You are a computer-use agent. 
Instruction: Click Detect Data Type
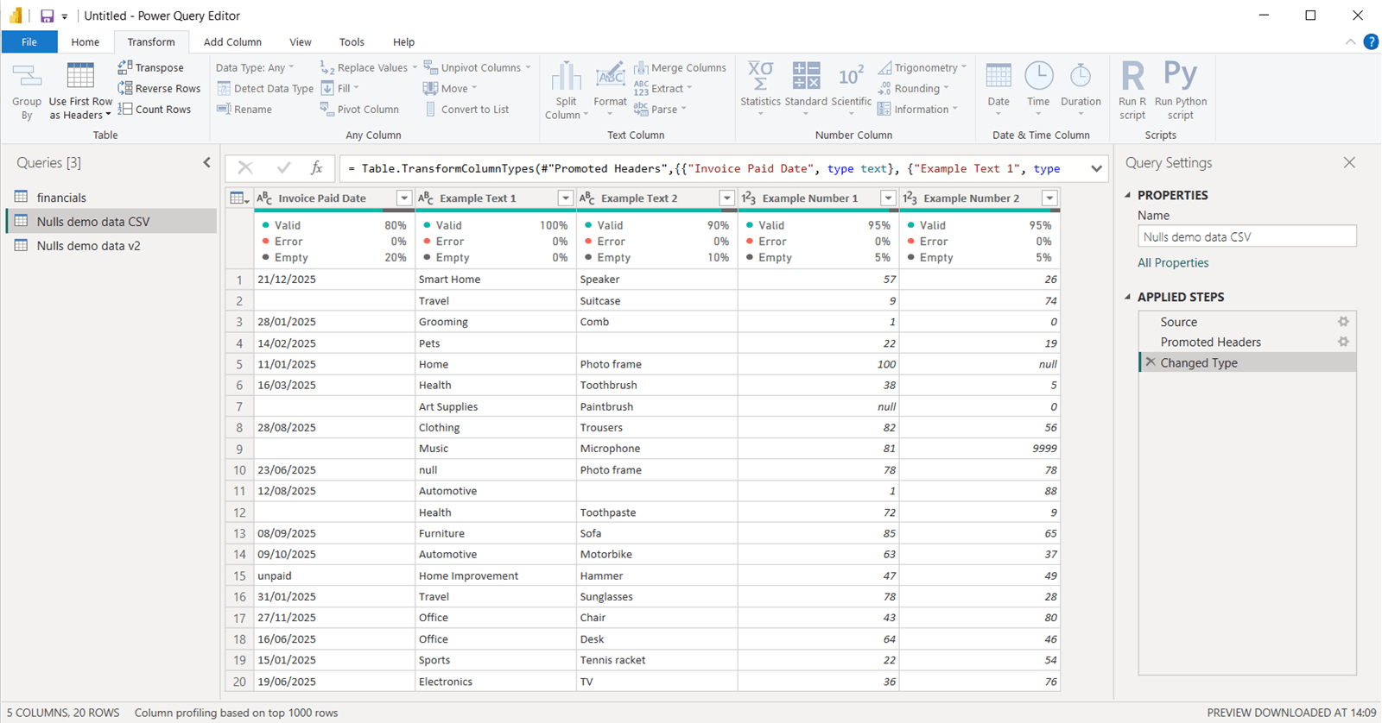265,88
